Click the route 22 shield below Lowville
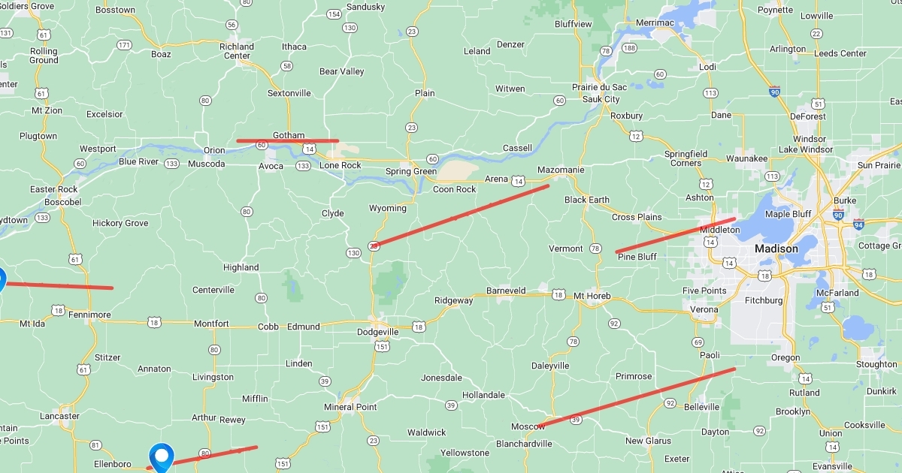Screen dimensions: 902x473 point(816,34)
